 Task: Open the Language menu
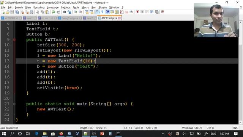click(x=53, y=8)
